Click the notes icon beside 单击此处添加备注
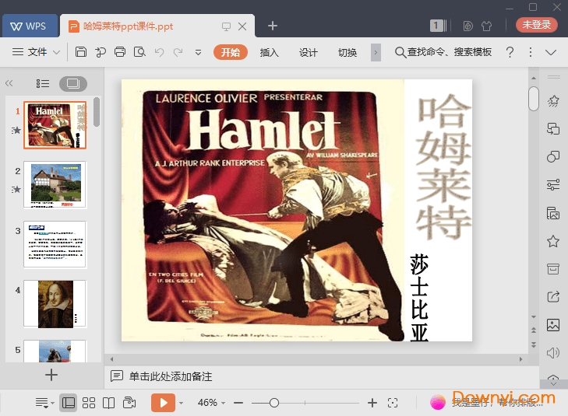Viewport: 568px width, 416px height. pos(117,376)
